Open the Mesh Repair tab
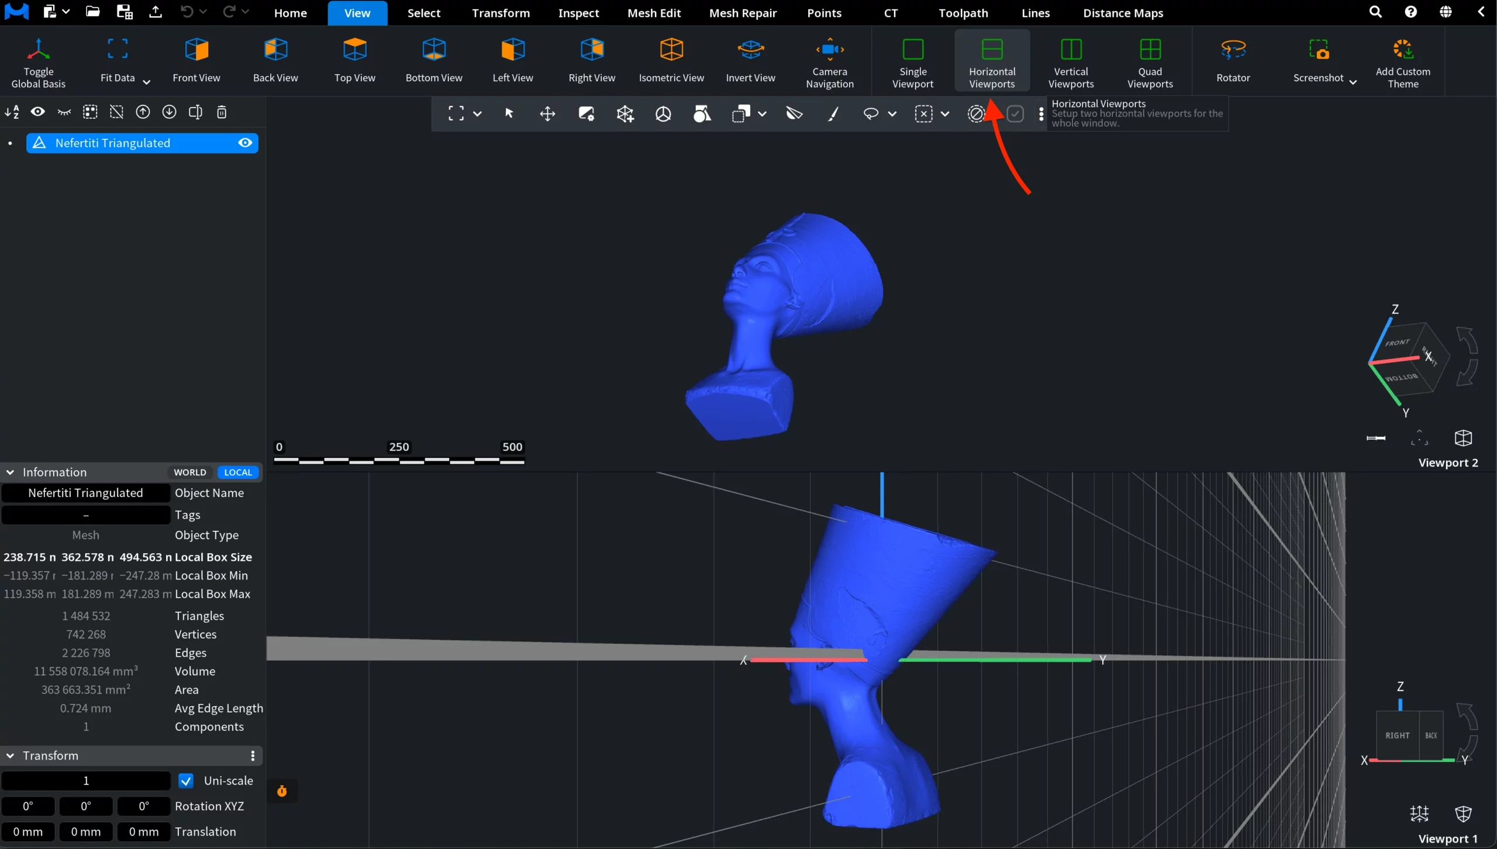Screen dimensions: 1497x849 click(743, 13)
